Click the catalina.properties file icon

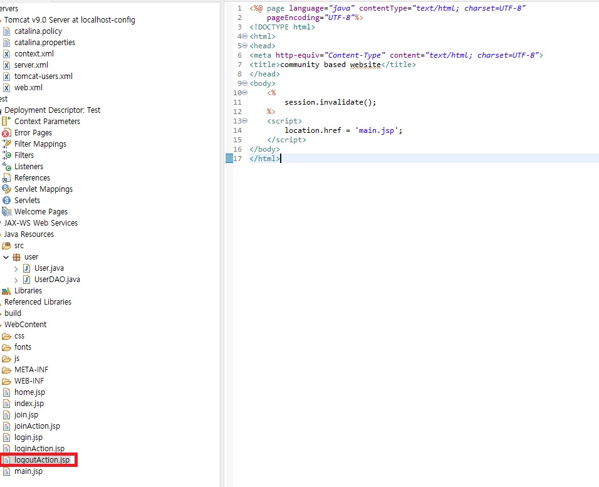(6, 43)
